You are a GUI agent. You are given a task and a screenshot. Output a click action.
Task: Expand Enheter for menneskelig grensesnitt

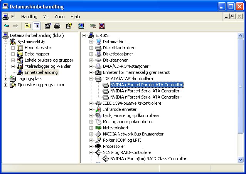pyautogui.click(x=91, y=72)
